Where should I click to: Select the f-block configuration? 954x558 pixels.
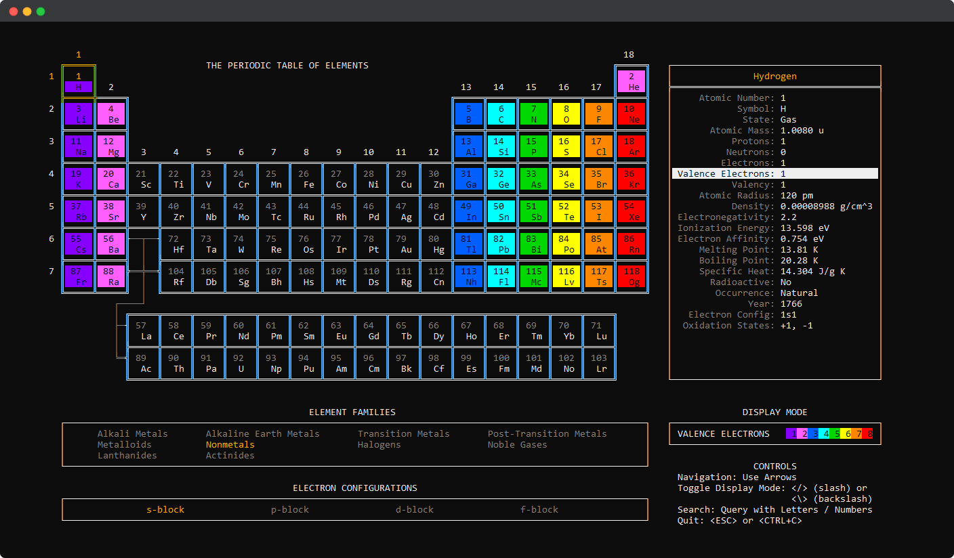tap(539, 510)
